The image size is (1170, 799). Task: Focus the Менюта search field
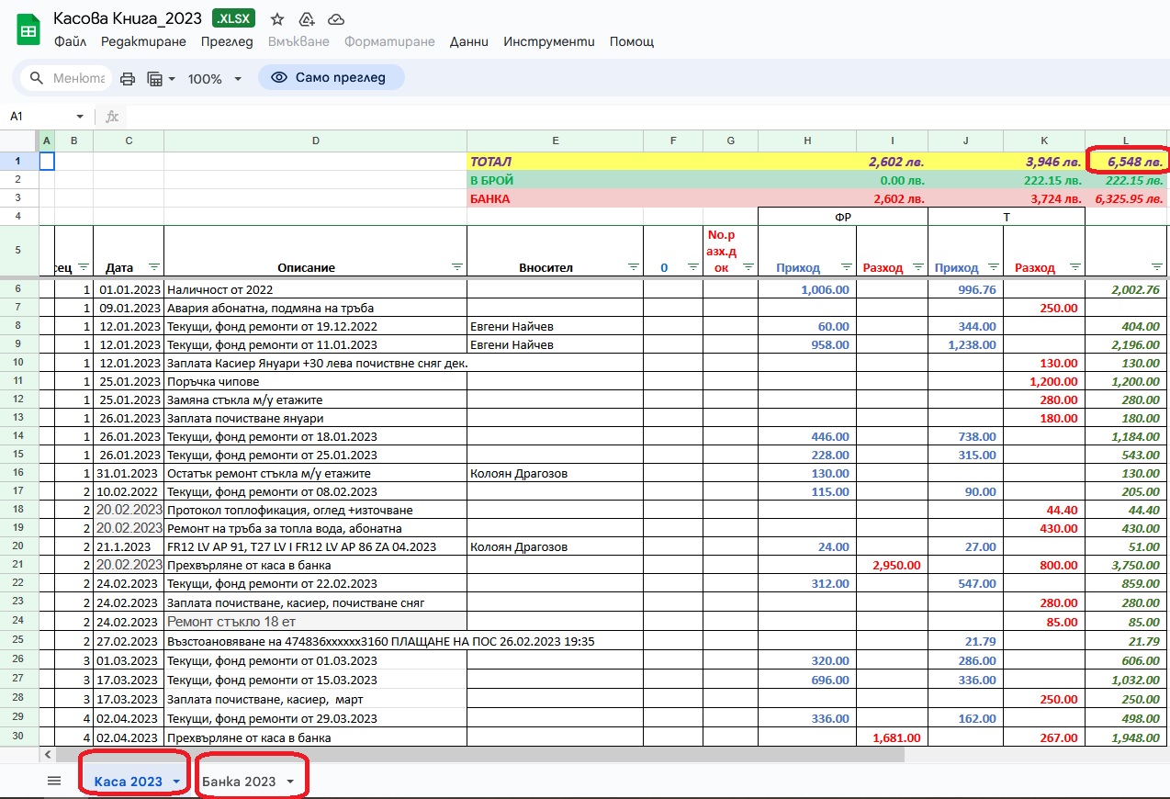coord(79,78)
